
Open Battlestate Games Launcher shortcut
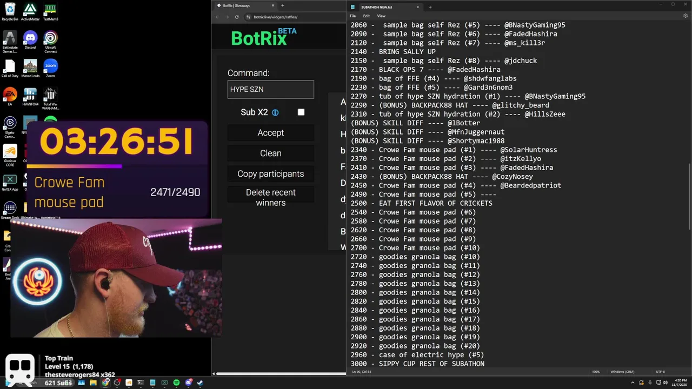point(10,42)
